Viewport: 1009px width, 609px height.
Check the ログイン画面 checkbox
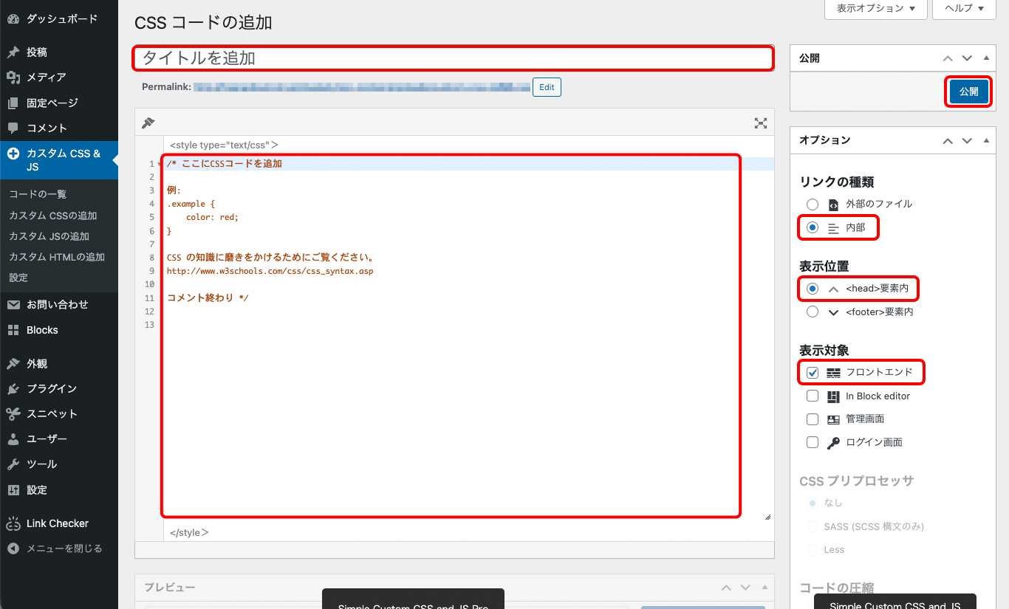[x=813, y=443]
